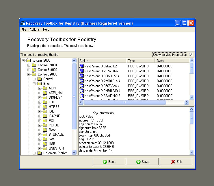
Task: Click the ACPI folder icon
Action: [45, 88]
